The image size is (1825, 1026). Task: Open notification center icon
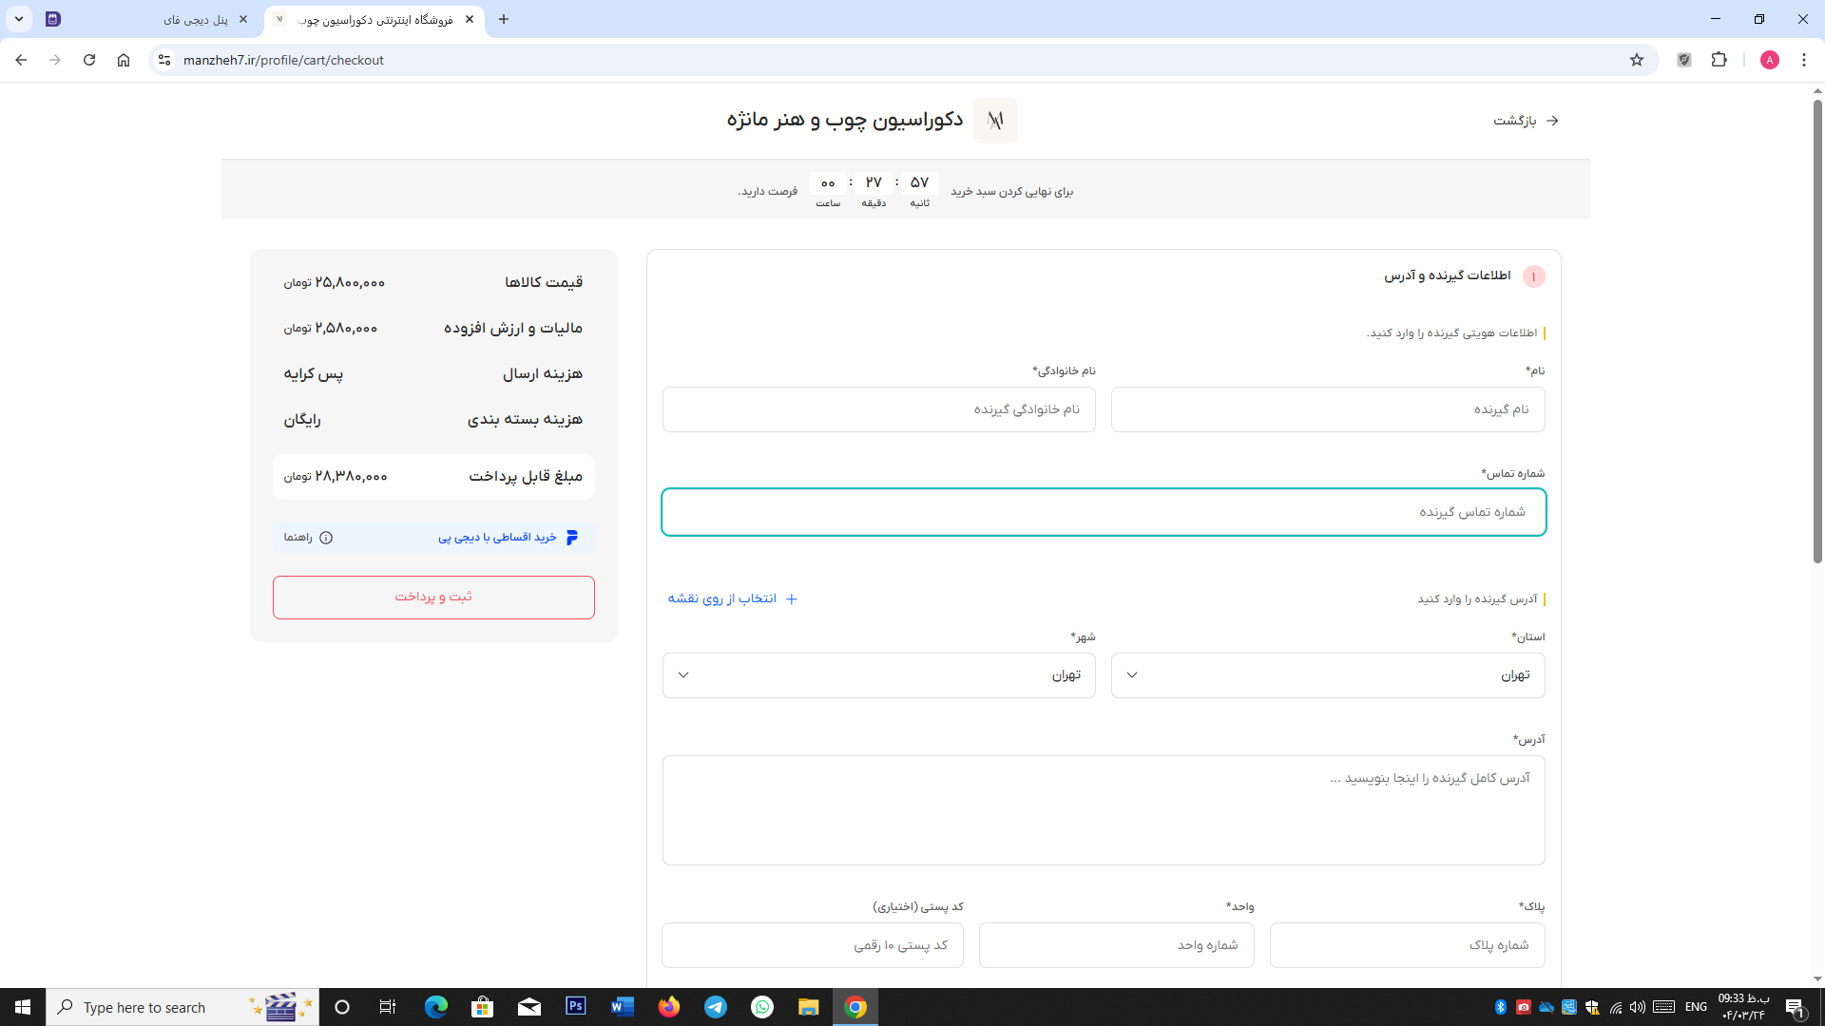tap(1796, 1007)
